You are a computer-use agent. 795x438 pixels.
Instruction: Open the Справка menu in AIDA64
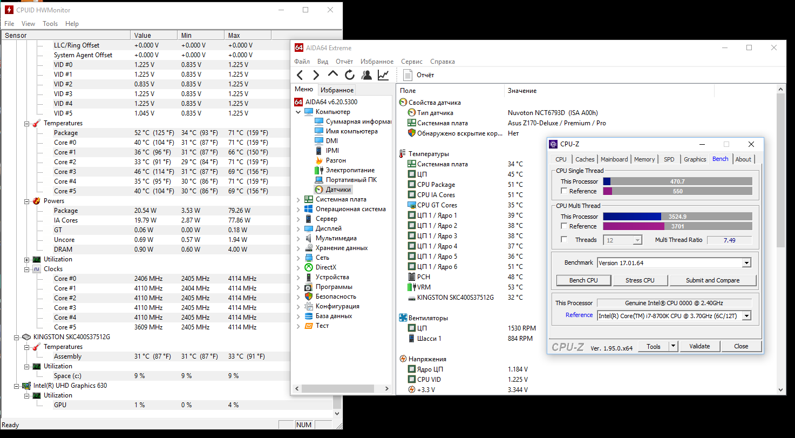tap(443, 62)
